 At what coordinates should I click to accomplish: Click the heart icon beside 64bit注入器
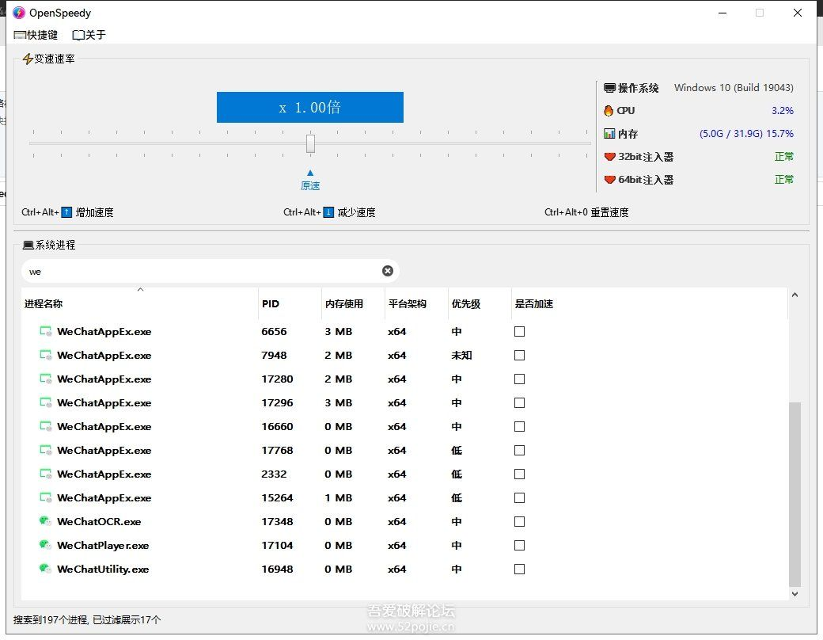click(609, 180)
